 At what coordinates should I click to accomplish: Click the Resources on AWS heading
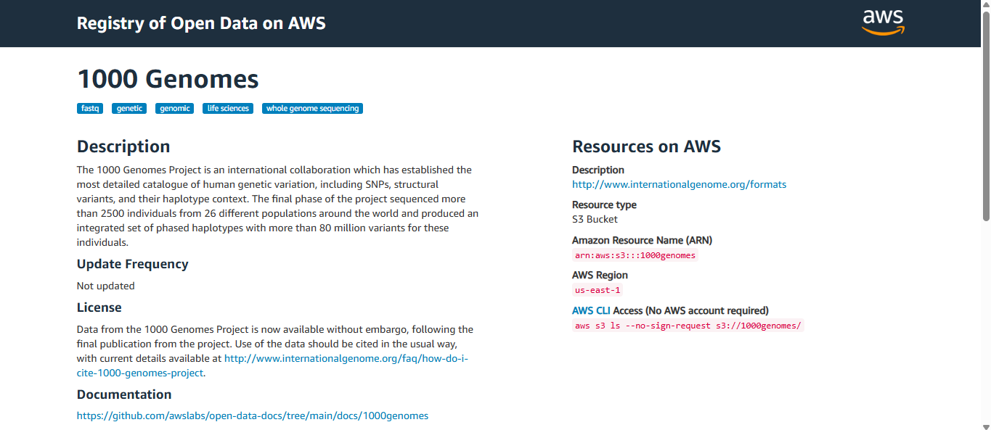[646, 146]
